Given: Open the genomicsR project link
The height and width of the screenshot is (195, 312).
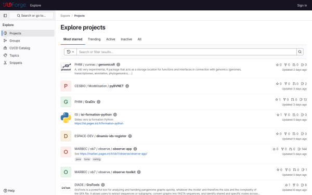Looking at the screenshot, I should [95, 64].
